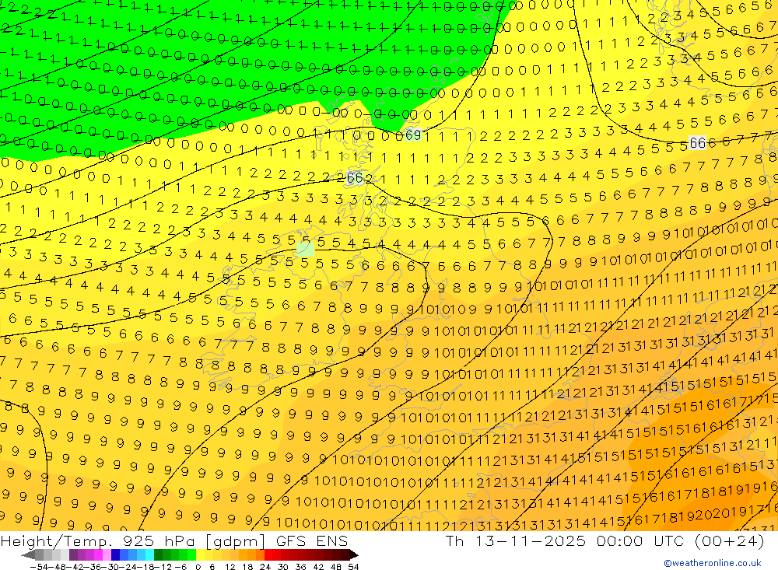778x570 pixels.
Task: Click the "54" legend scale value
Action: (353, 567)
